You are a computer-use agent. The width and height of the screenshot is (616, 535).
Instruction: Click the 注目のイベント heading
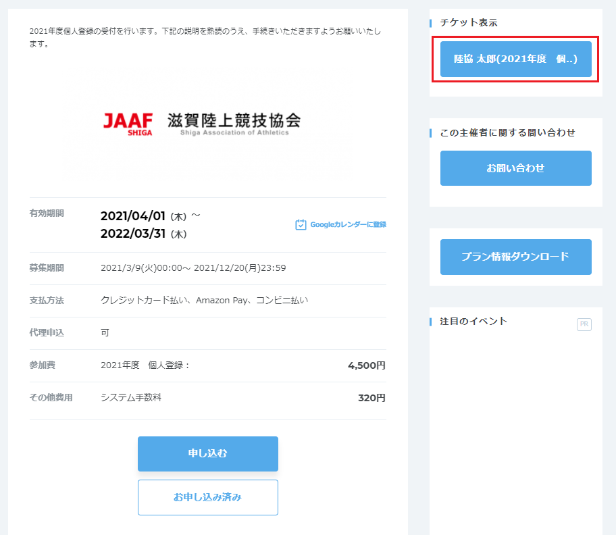[473, 321]
